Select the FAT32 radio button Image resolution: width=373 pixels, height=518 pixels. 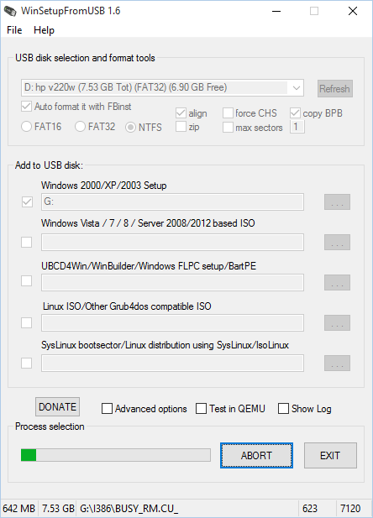[80, 127]
